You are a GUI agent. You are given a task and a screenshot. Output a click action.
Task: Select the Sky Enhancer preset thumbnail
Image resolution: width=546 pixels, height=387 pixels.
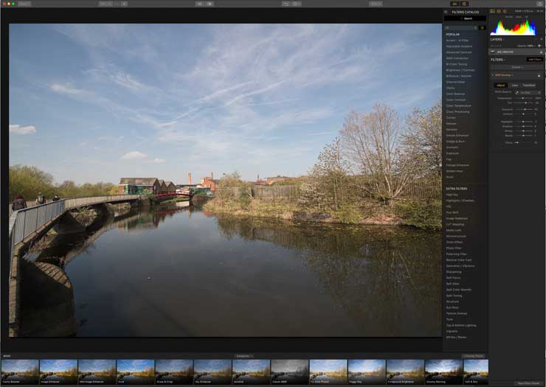[212, 372]
